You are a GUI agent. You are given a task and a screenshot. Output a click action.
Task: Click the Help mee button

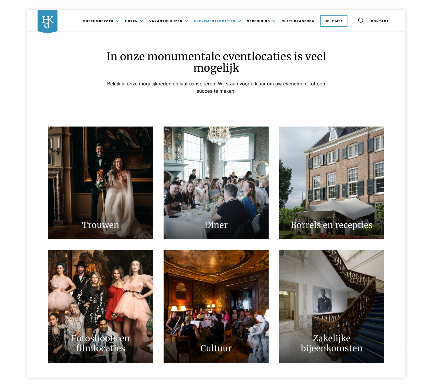pos(334,21)
